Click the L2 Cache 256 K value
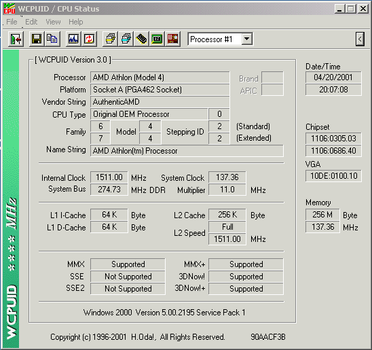This screenshot has height=350, width=372. [227, 215]
